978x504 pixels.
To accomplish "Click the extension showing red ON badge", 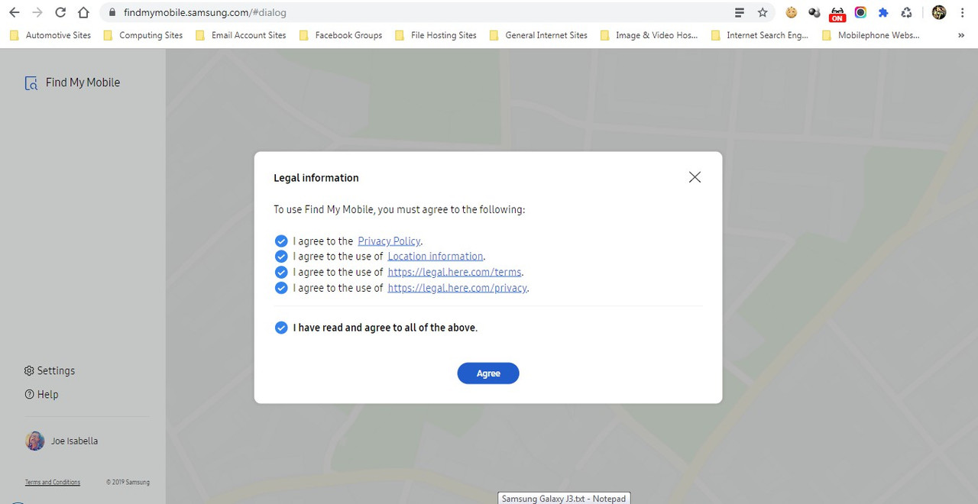I will pyautogui.click(x=837, y=13).
